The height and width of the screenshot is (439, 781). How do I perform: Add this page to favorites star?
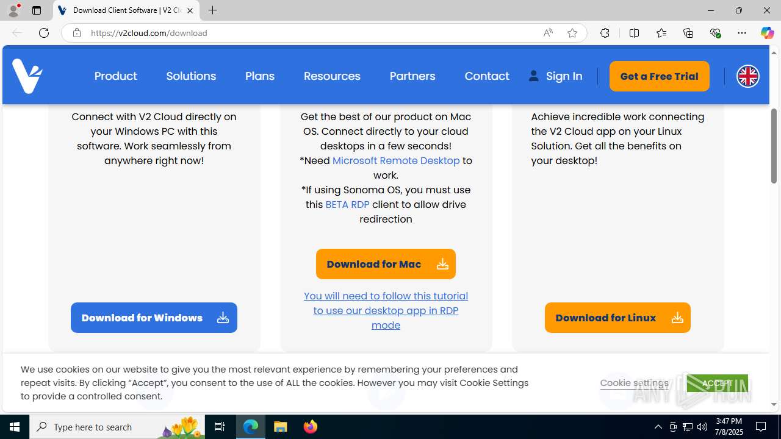pos(572,33)
